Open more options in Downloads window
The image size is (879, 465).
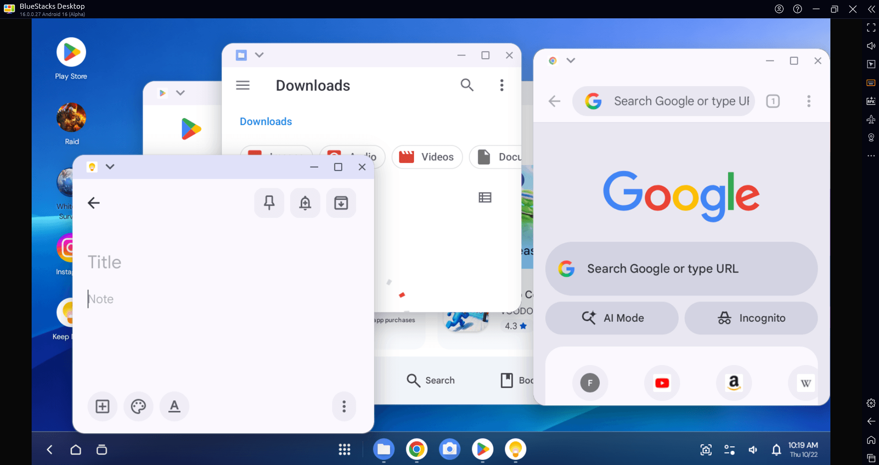click(x=502, y=85)
